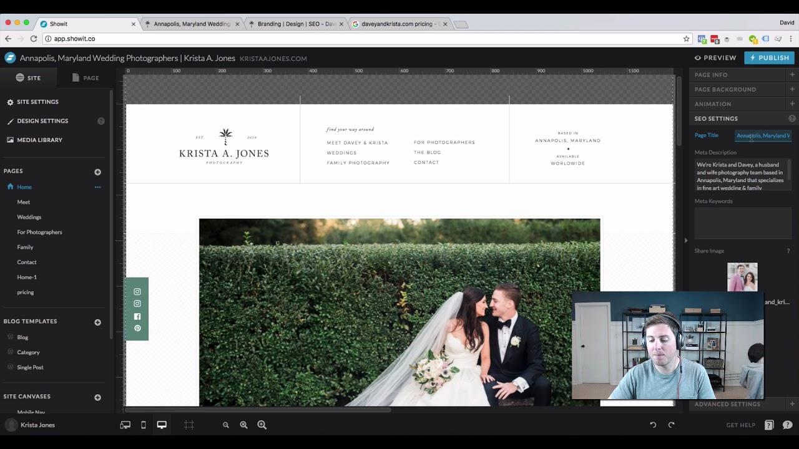Select the Contact page
Viewport: 799px width, 449px height.
27,262
